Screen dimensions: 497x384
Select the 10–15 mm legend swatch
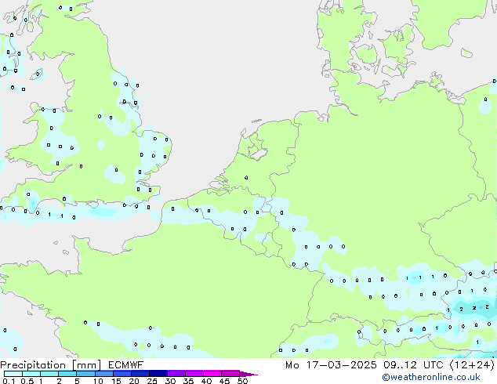click(x=103, y=374)
